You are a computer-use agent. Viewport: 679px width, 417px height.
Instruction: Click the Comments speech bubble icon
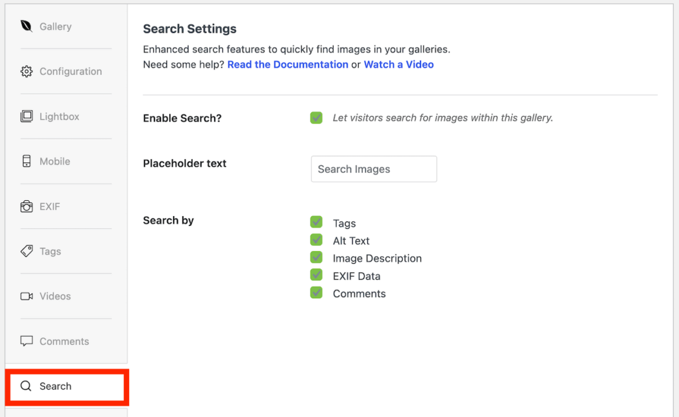point(27,341)
